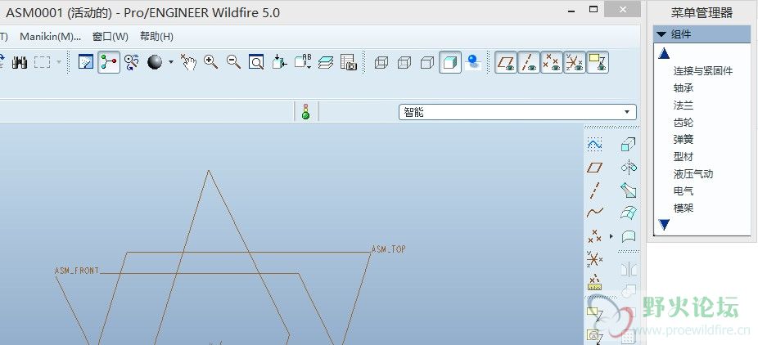Viewport: 758px width, 345px height.
Task: Click the traffic light regeneration status icon
Action: point(305,112)
